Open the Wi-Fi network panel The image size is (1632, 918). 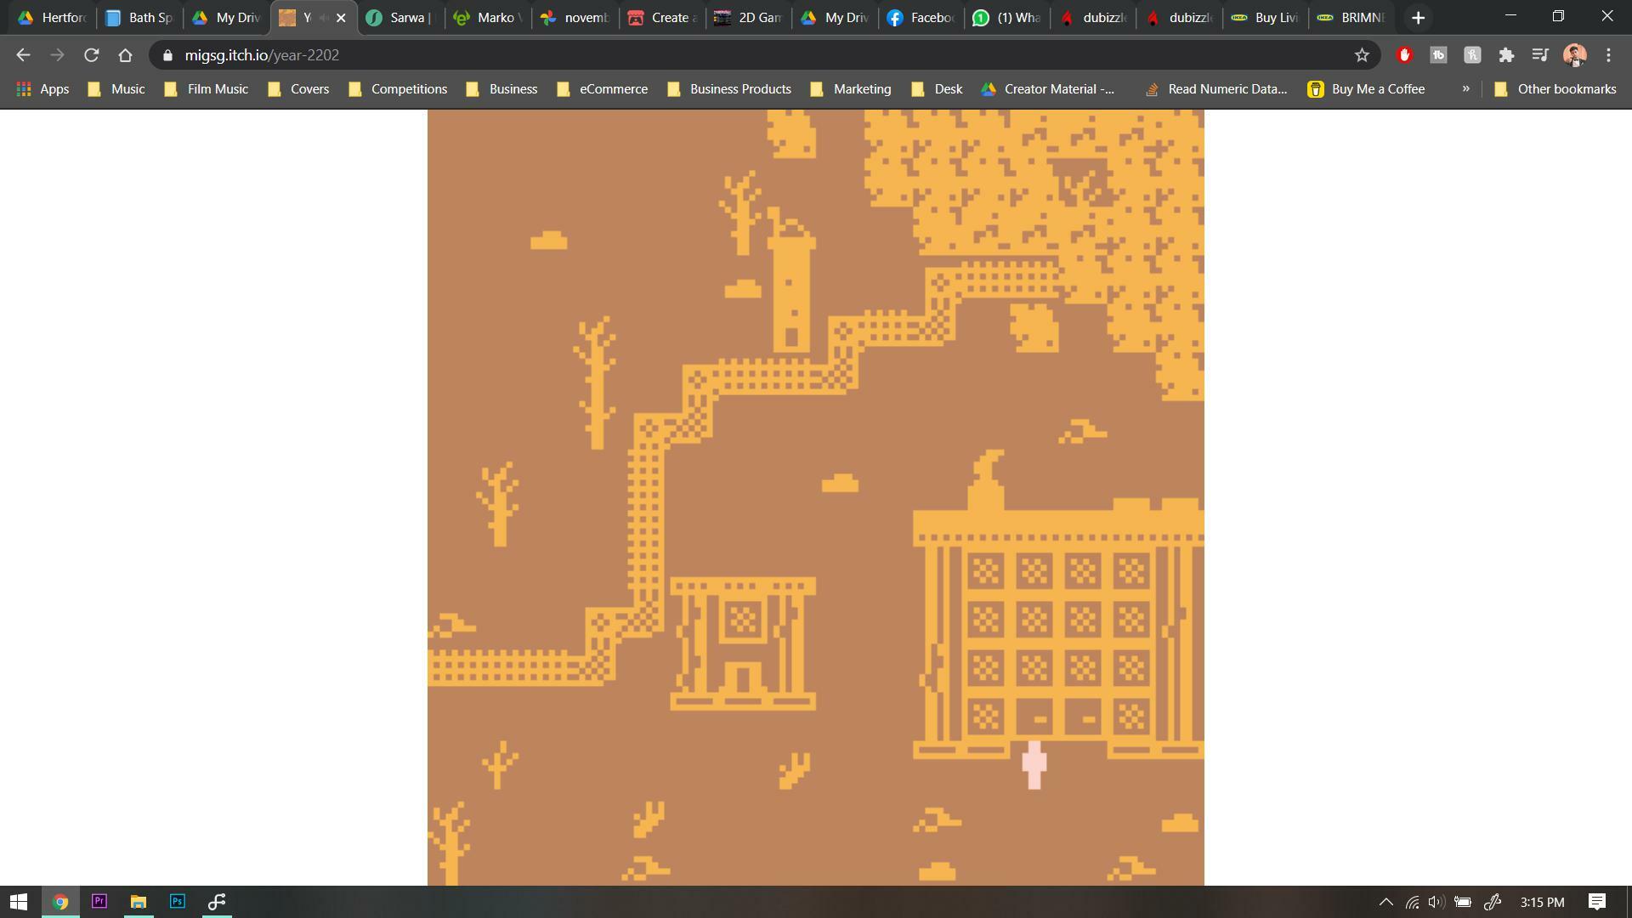point(1412,902)
